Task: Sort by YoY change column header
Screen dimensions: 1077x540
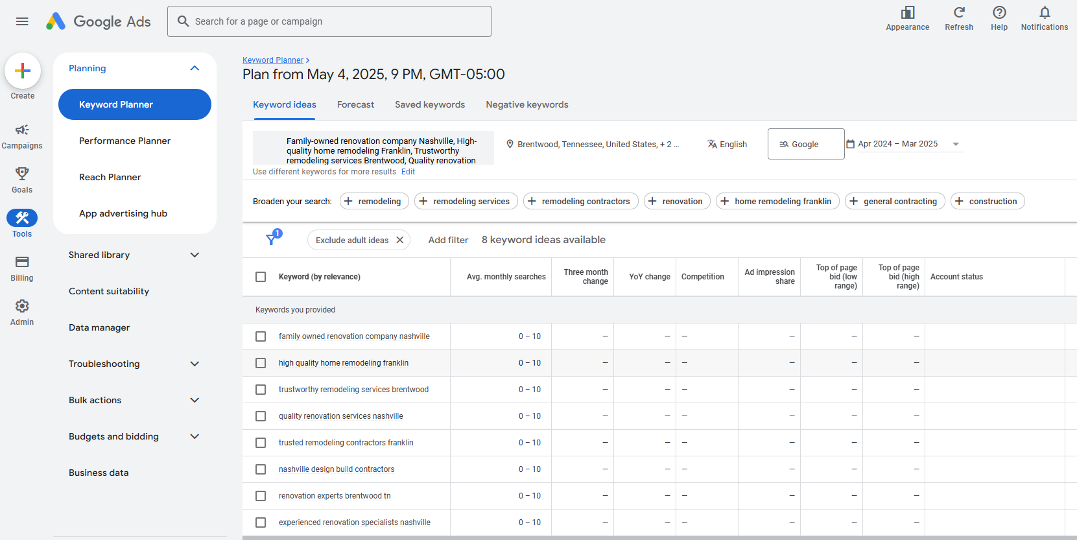Action: pos(650,277)
